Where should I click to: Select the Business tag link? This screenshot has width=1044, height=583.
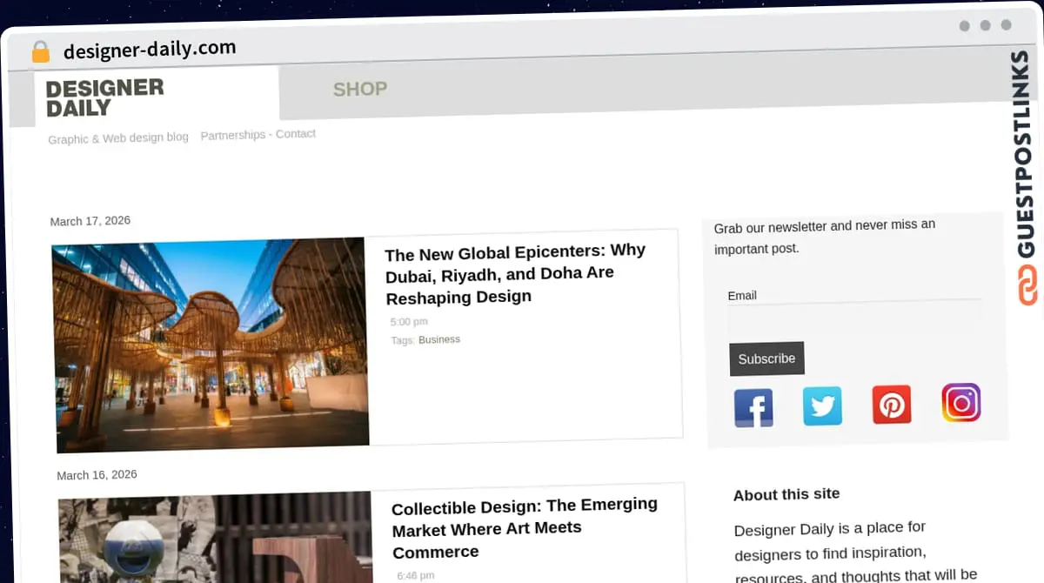439,339
